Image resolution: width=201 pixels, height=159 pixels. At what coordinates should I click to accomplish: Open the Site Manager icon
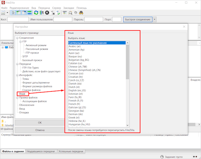tap(4, 13)
